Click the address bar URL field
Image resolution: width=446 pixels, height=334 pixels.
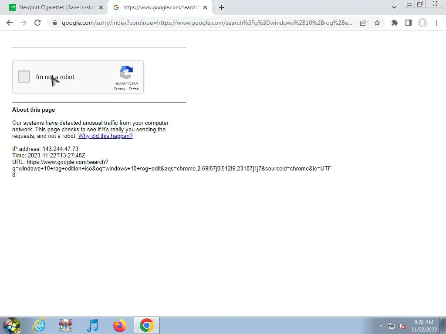207,23
